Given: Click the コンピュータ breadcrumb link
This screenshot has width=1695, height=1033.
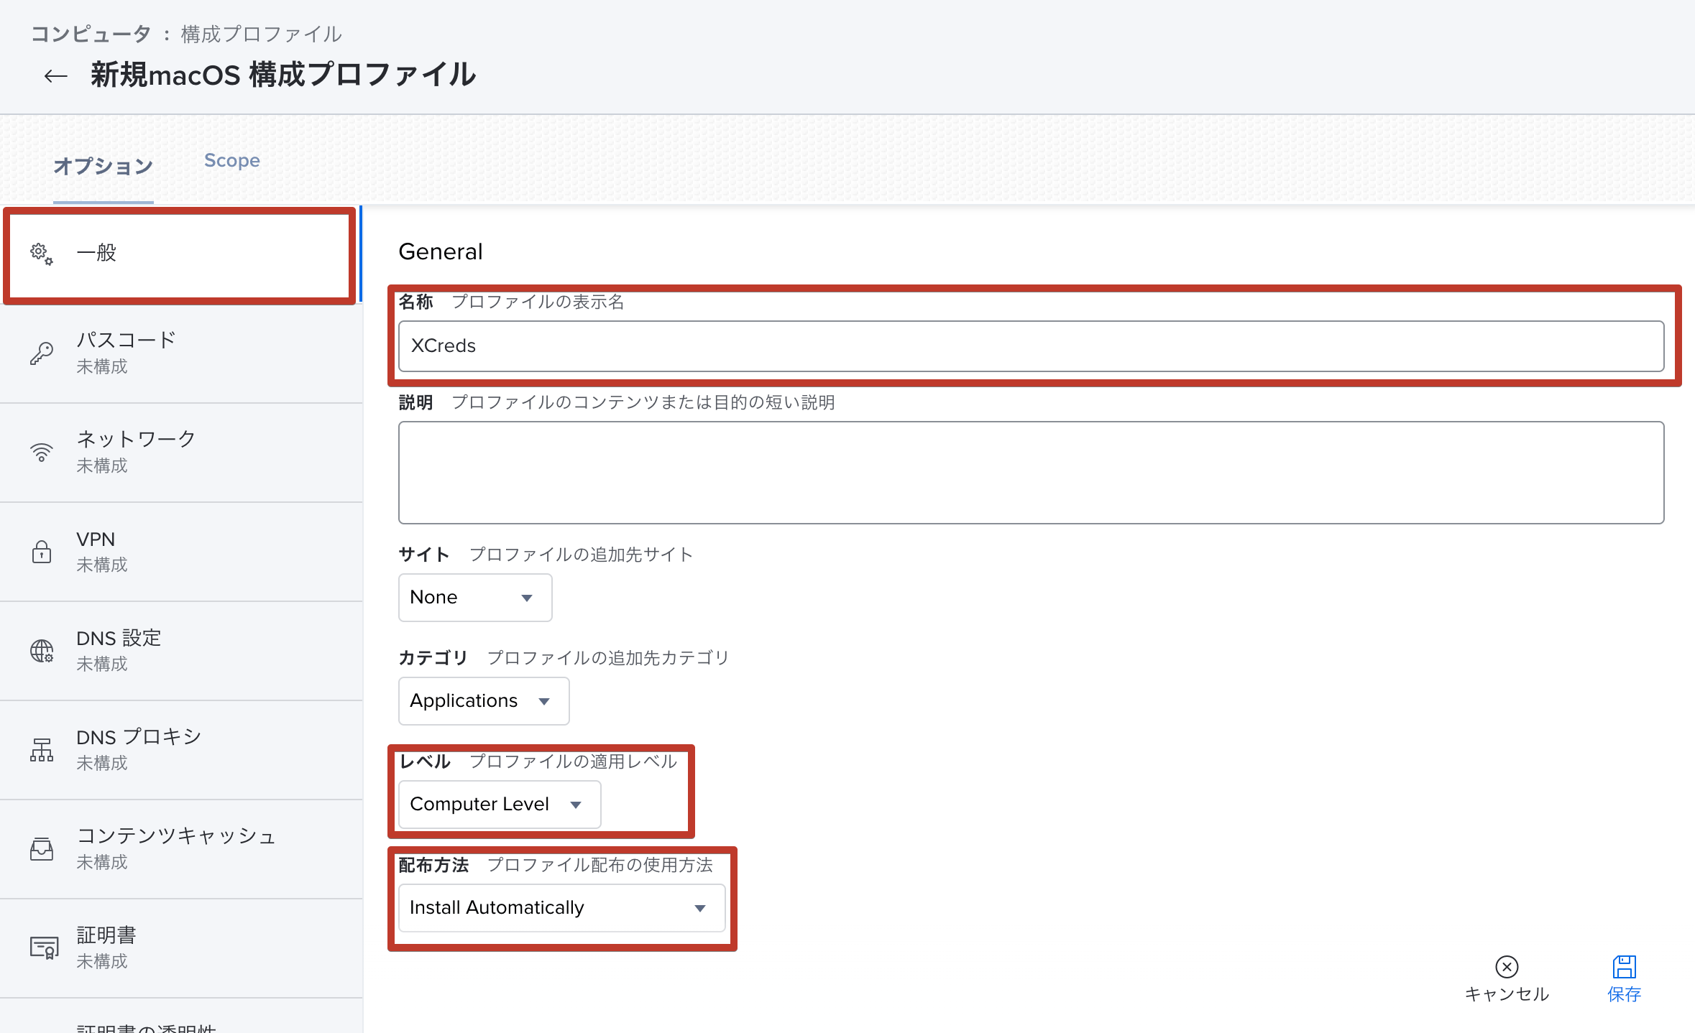Looking at the screenshot, I should click(91, 34).
